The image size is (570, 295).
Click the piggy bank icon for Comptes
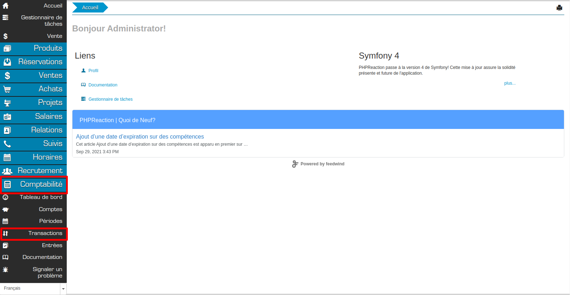tap(5, 210)
